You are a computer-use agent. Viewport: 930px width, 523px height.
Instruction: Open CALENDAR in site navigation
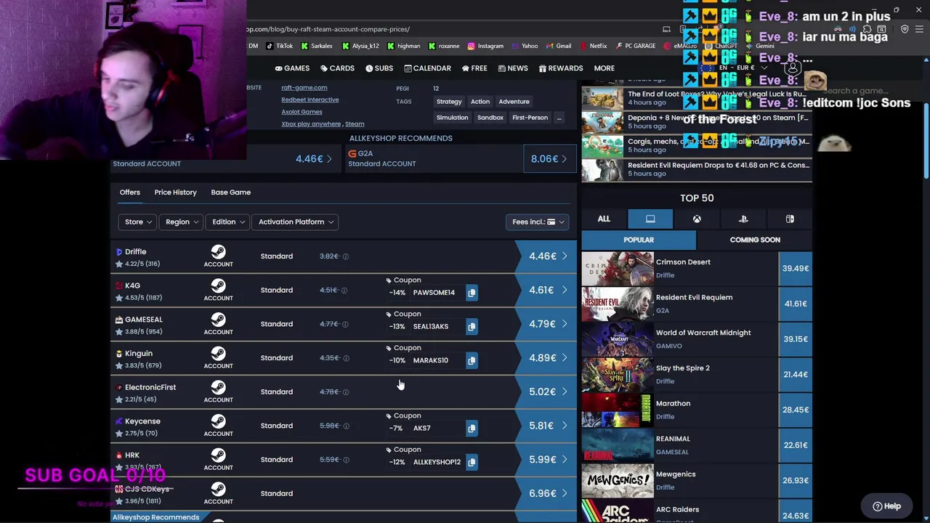[x=427, y=68]
